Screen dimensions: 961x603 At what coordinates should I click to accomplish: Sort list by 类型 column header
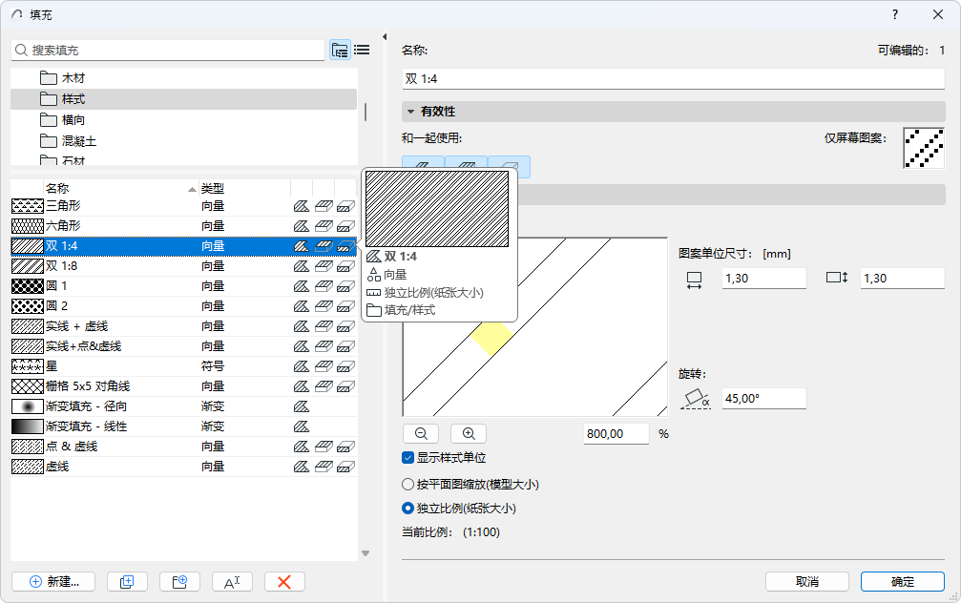point(244,188)
